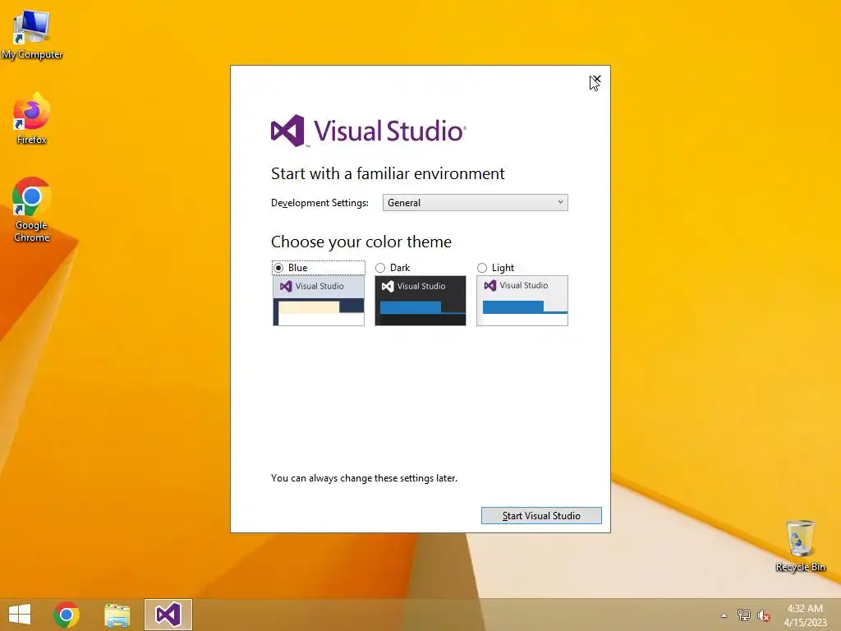Click the Start Visual Studio button
841x631 pixels.
pyautogui.click(x=541, y=516)
